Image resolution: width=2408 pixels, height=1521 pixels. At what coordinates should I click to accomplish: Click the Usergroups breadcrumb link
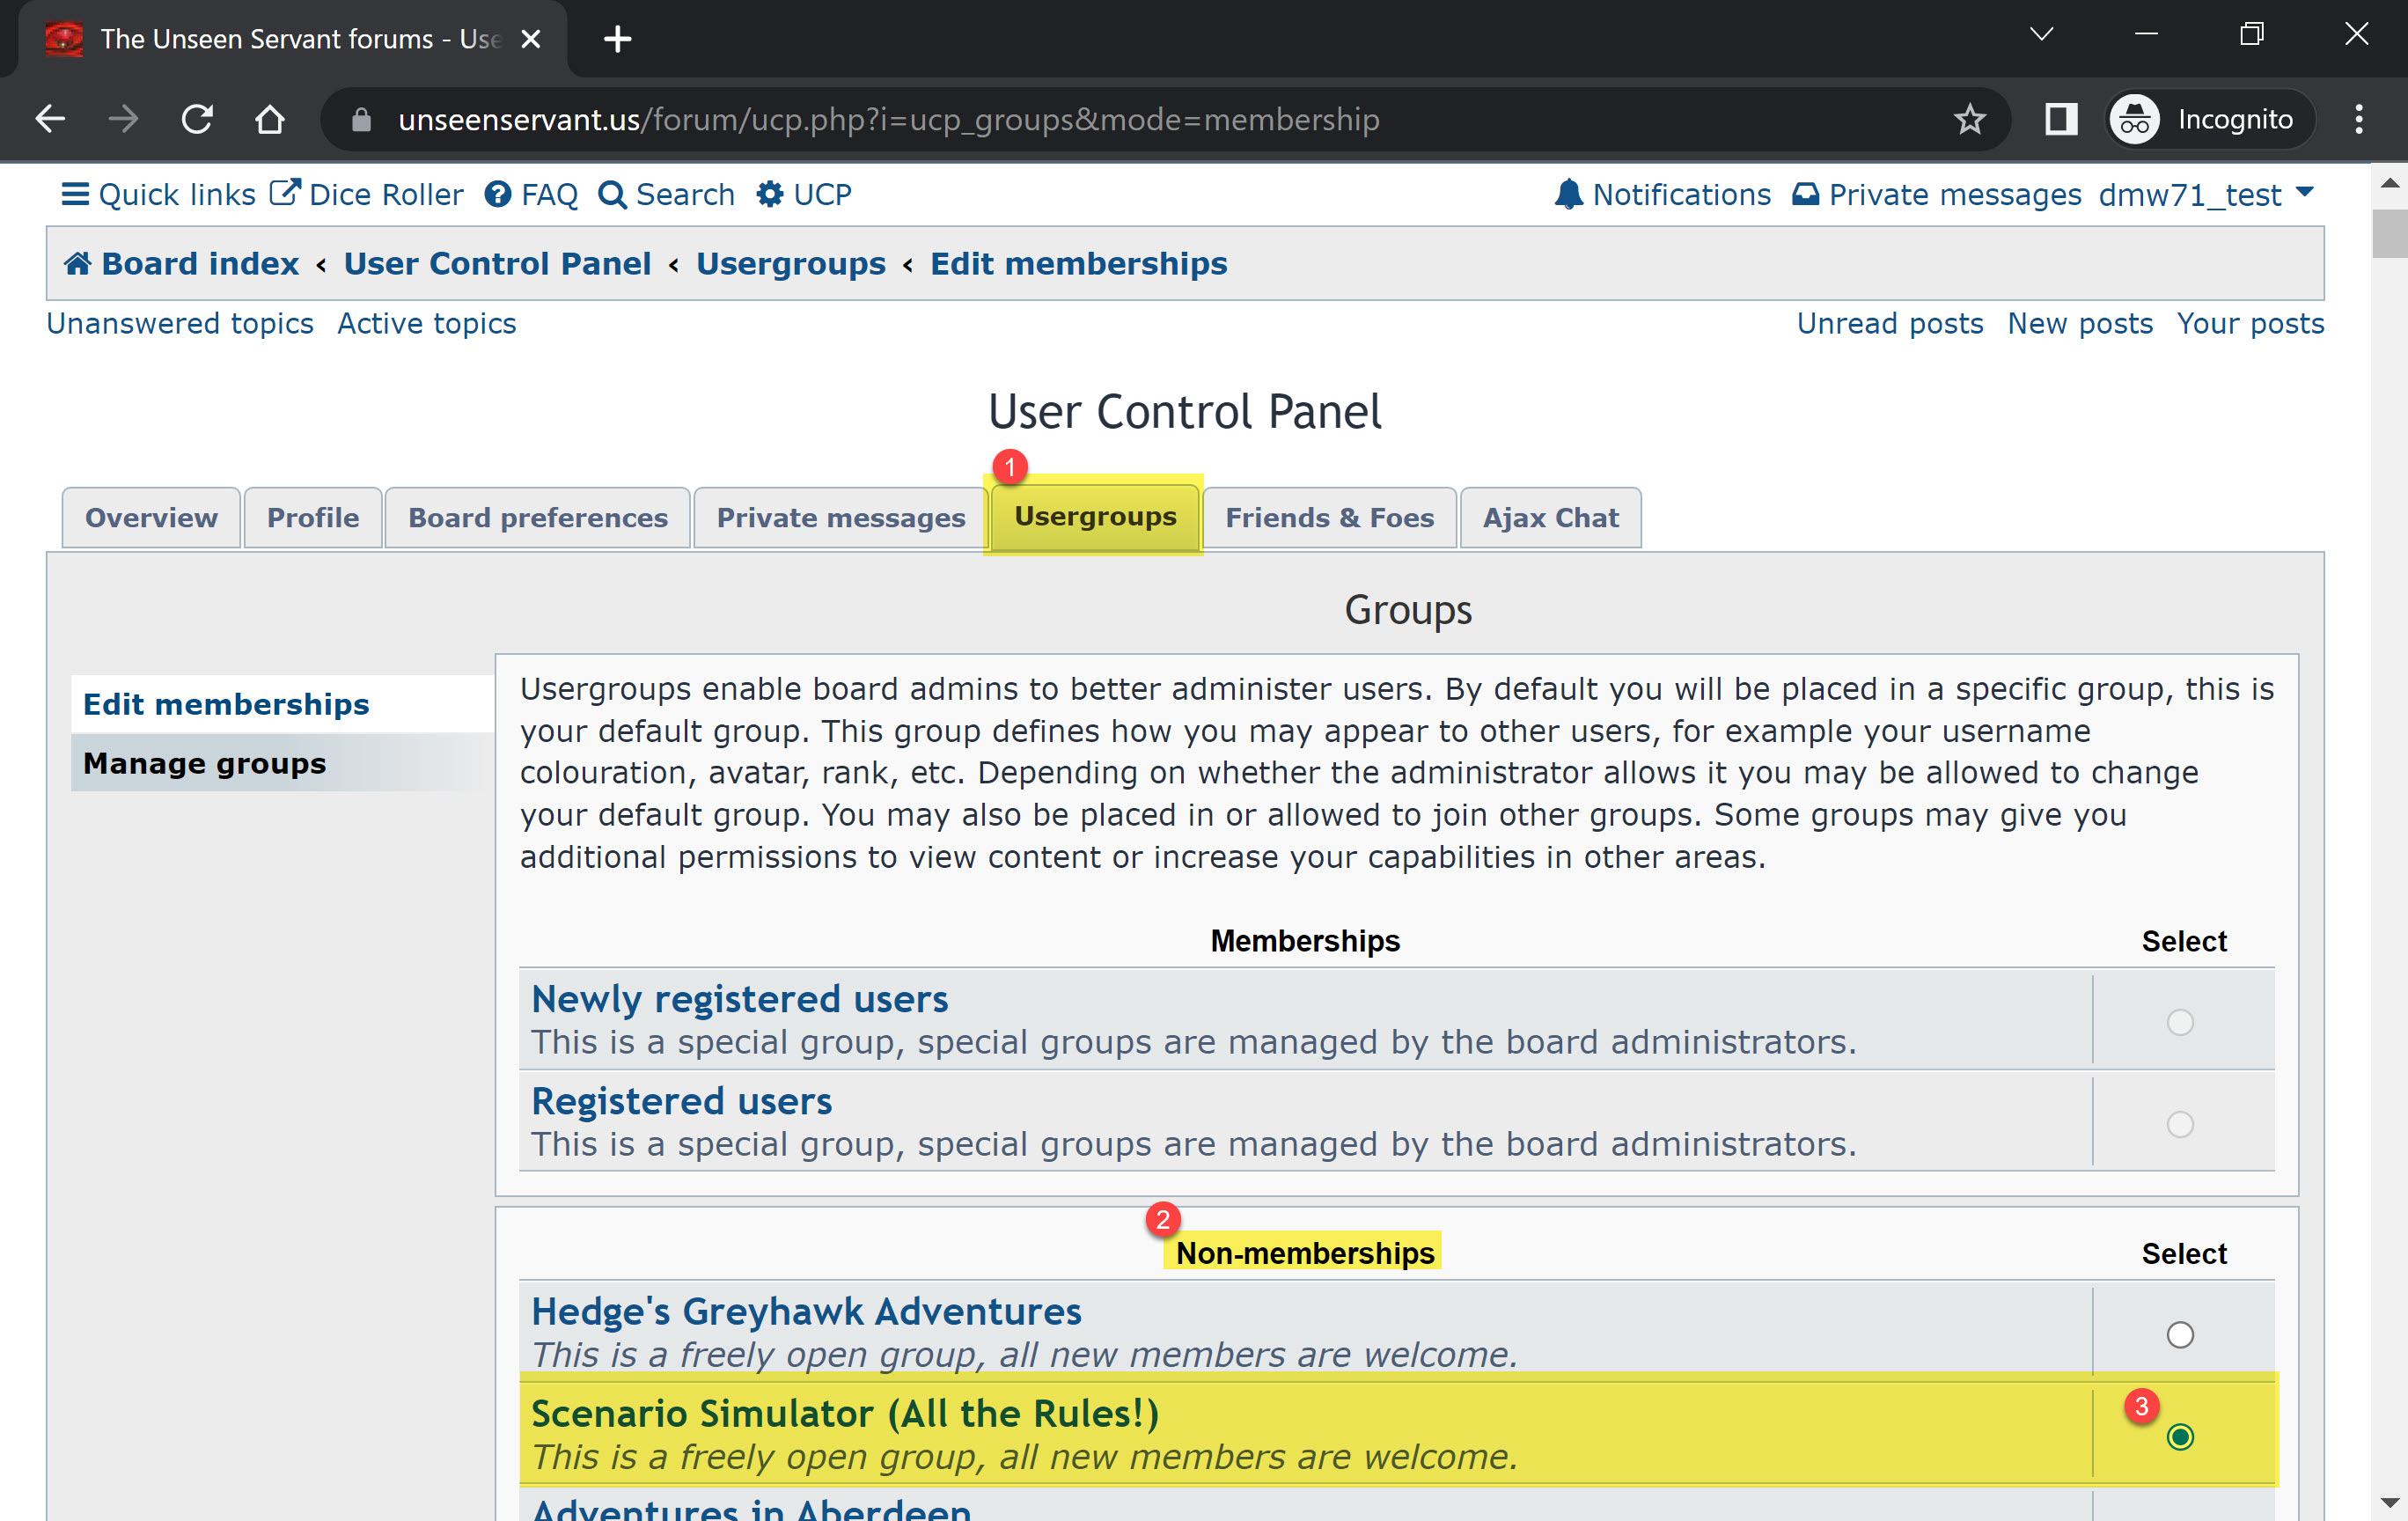(x=791, y=263)
